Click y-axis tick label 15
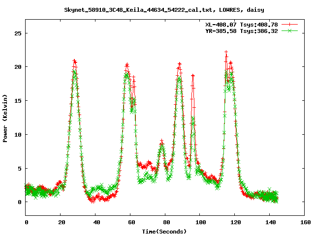This screenshot has height=236, width=315. coord(18,101)
